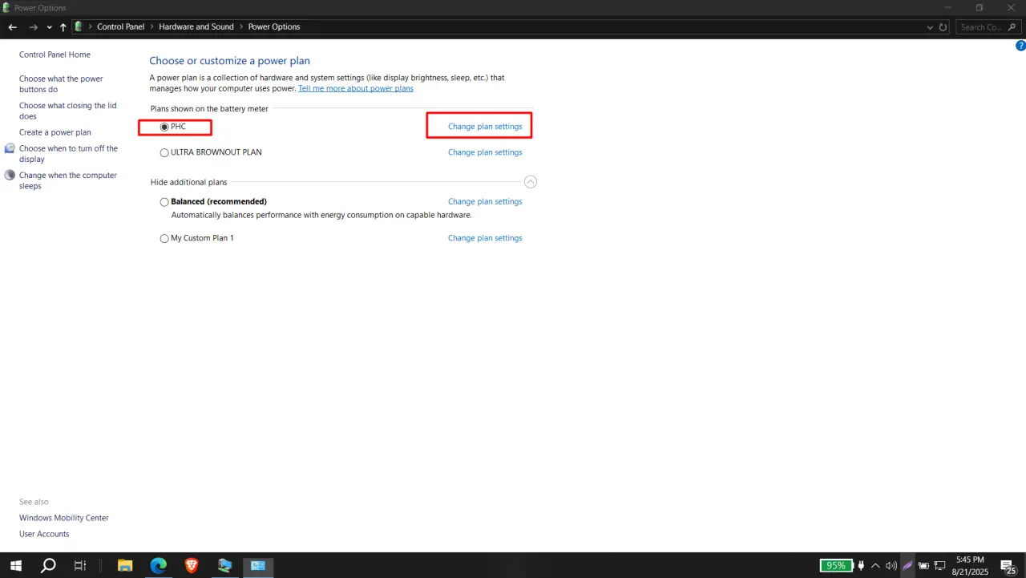Change plan settings for Balanced plan
The height and width of the screenshot is (578, 1026).
click(x=485, y=202)
